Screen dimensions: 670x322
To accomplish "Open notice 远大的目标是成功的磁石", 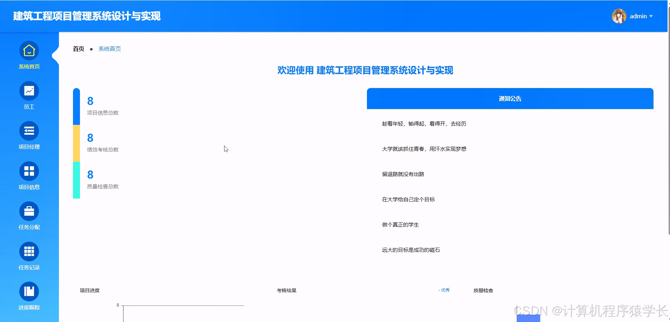I will (411, 250).
